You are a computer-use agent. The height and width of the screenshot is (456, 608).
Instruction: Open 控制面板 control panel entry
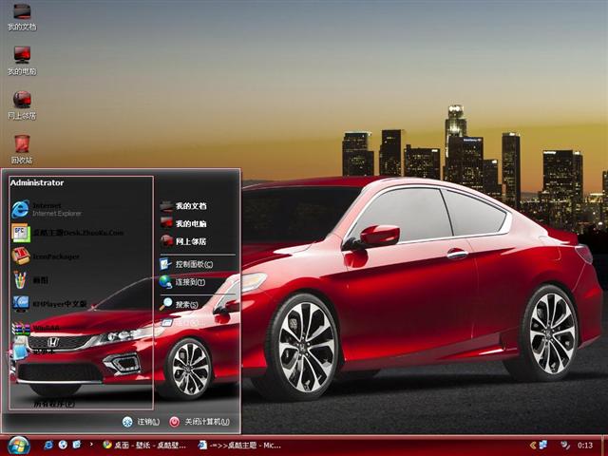point(192,264)
